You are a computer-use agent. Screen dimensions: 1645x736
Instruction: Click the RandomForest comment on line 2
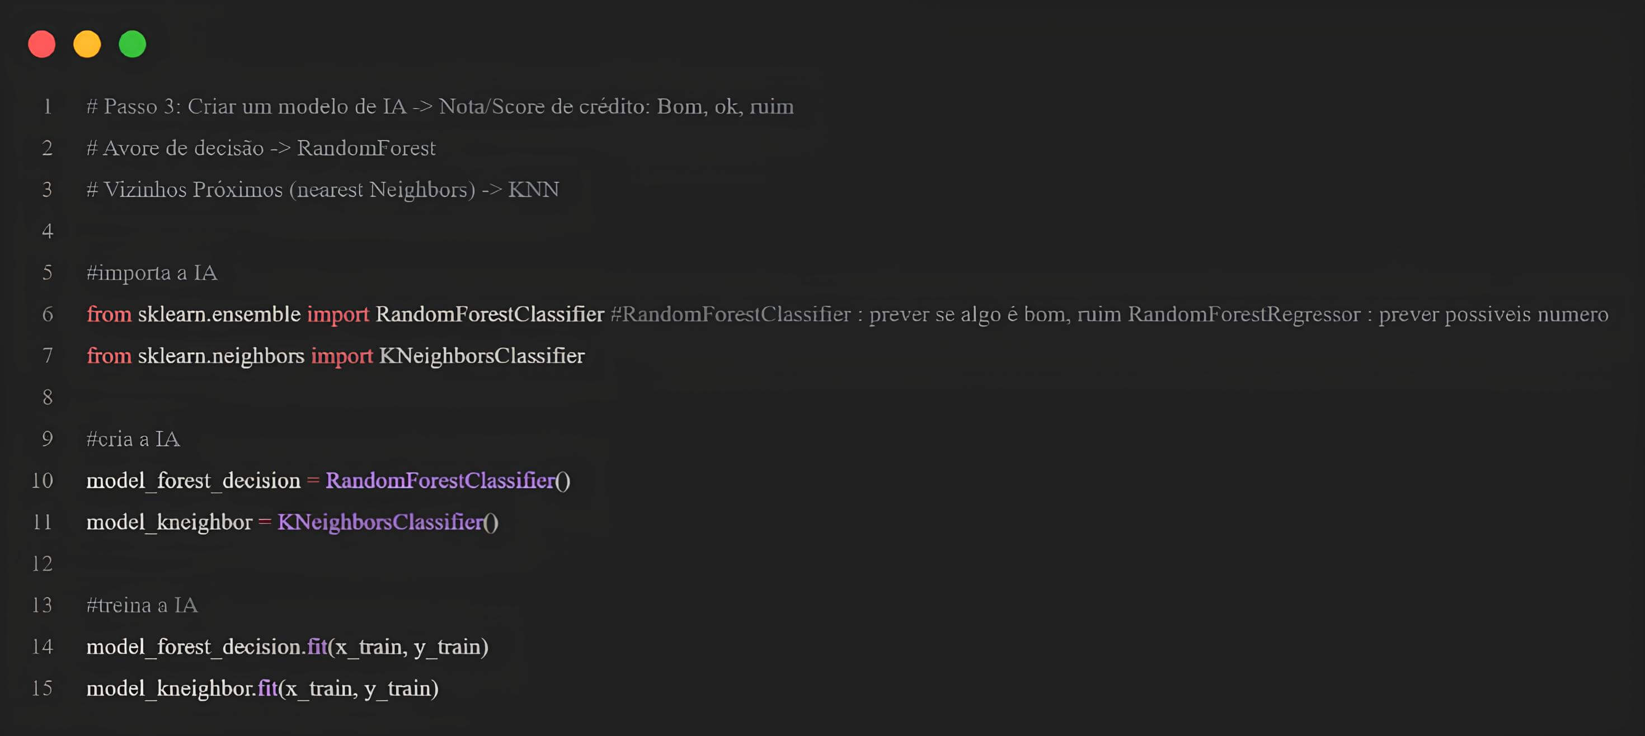(366, 148)
